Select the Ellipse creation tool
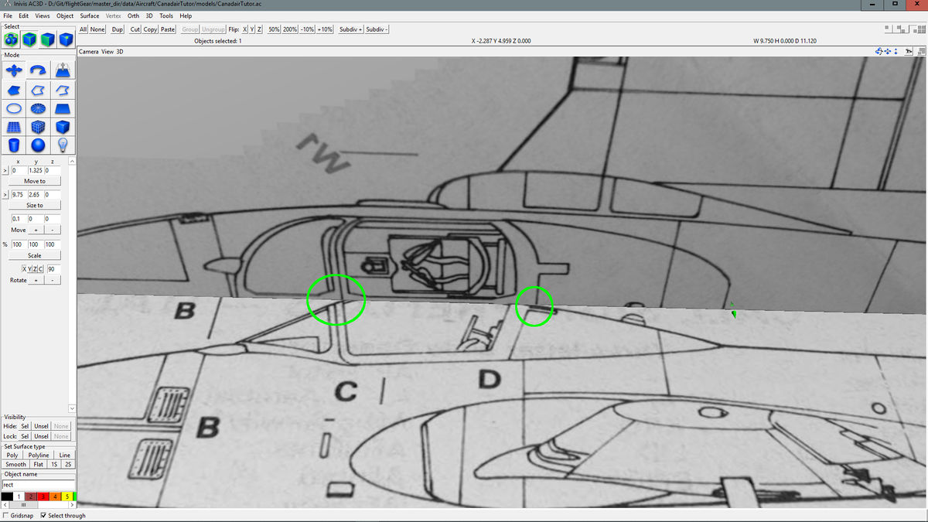This screenshot has height=522, width=928. [15, 108]
